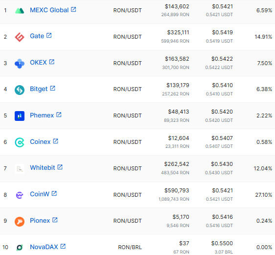Select RON/USDT pair in Phemex row

pyautogui.click(x=128, y=116)
